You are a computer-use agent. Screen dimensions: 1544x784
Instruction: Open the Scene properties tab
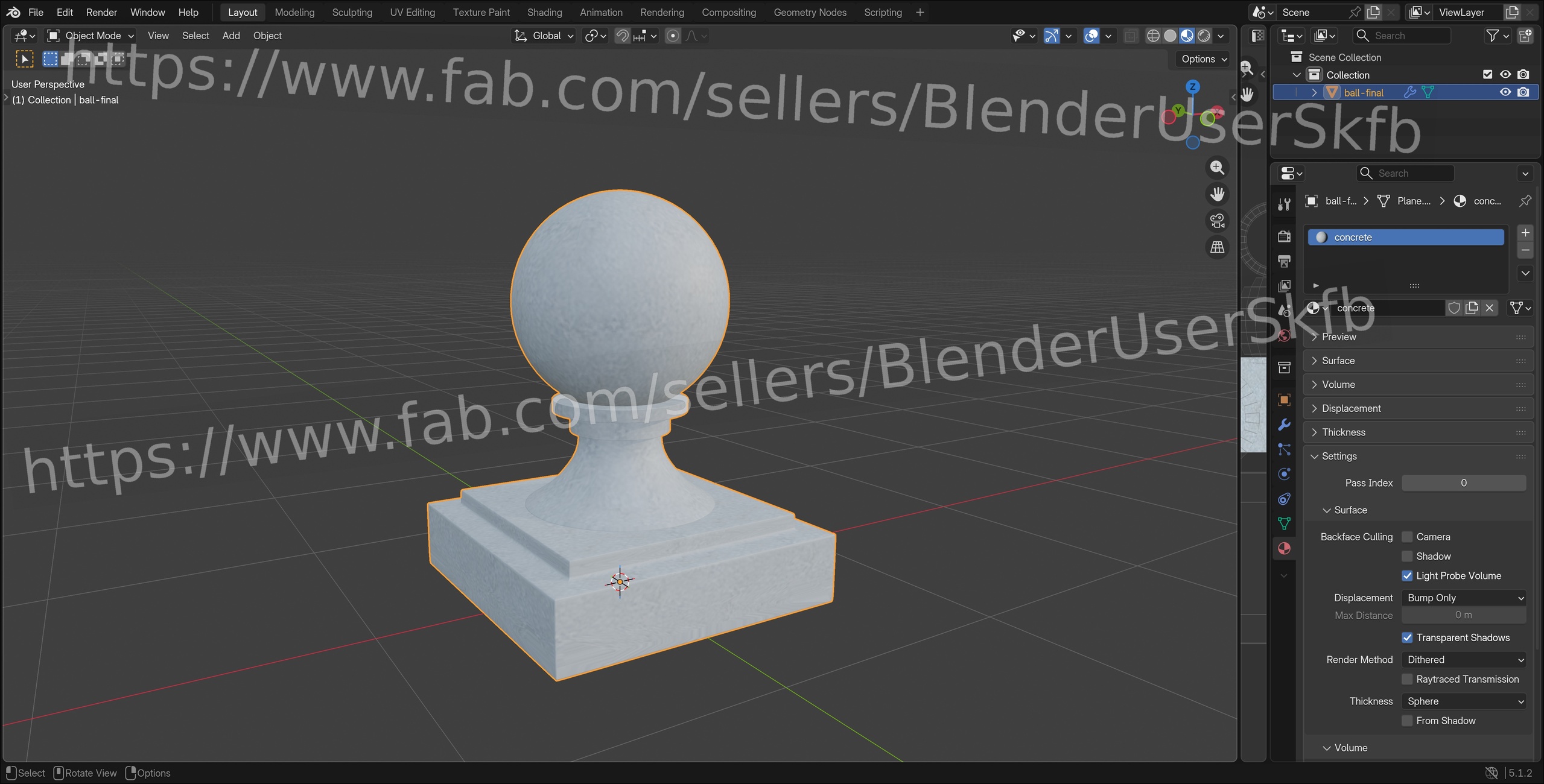[1284, 311]
